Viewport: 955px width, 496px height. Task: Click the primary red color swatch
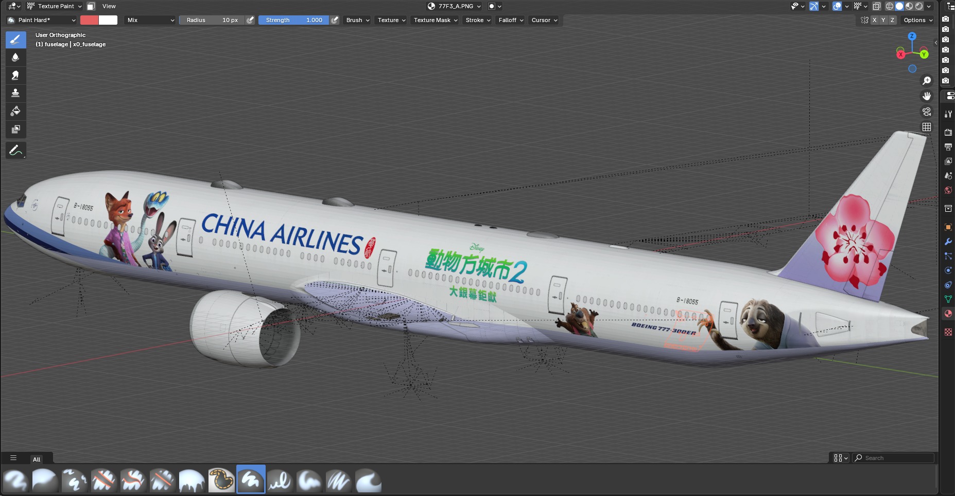(90, 20)
